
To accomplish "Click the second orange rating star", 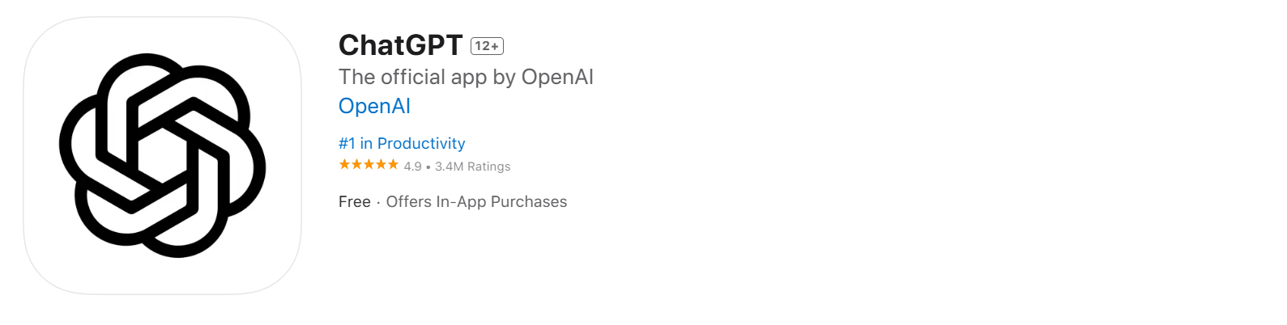I will (356, 165).
